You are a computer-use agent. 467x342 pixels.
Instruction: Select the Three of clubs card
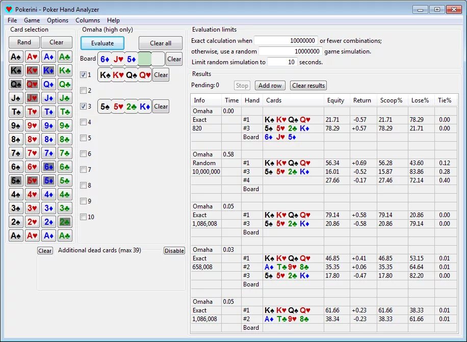pos(65,208)
